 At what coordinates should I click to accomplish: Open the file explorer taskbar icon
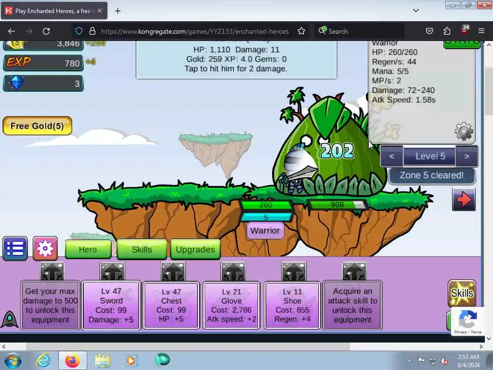(x=103, y=361)
